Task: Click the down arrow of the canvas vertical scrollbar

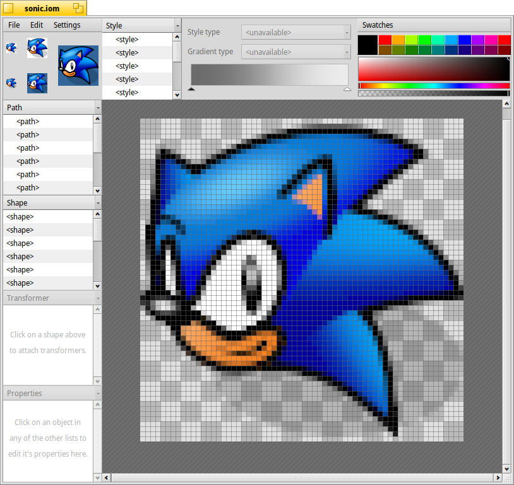Action: tap(506, 469)
